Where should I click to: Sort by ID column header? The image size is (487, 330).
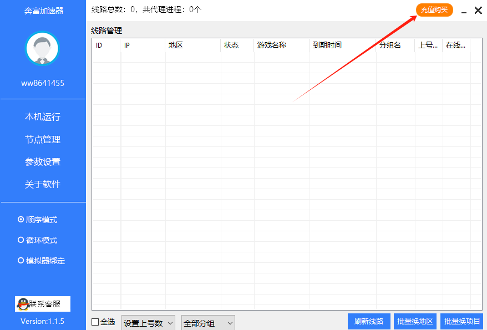(106, 45)
